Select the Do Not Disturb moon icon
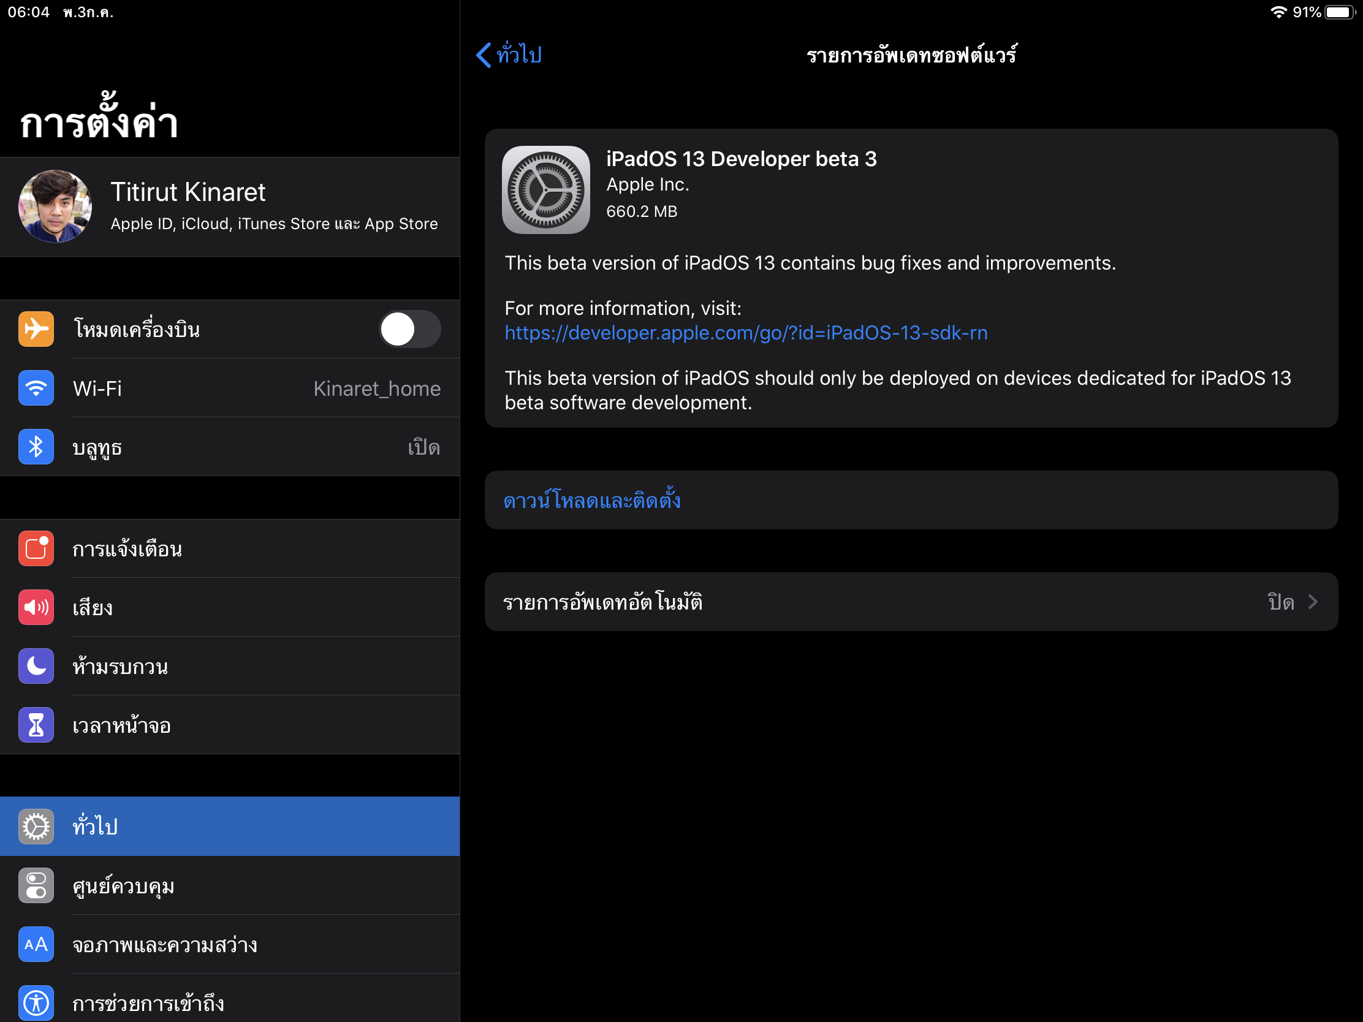 coord(36,666)
